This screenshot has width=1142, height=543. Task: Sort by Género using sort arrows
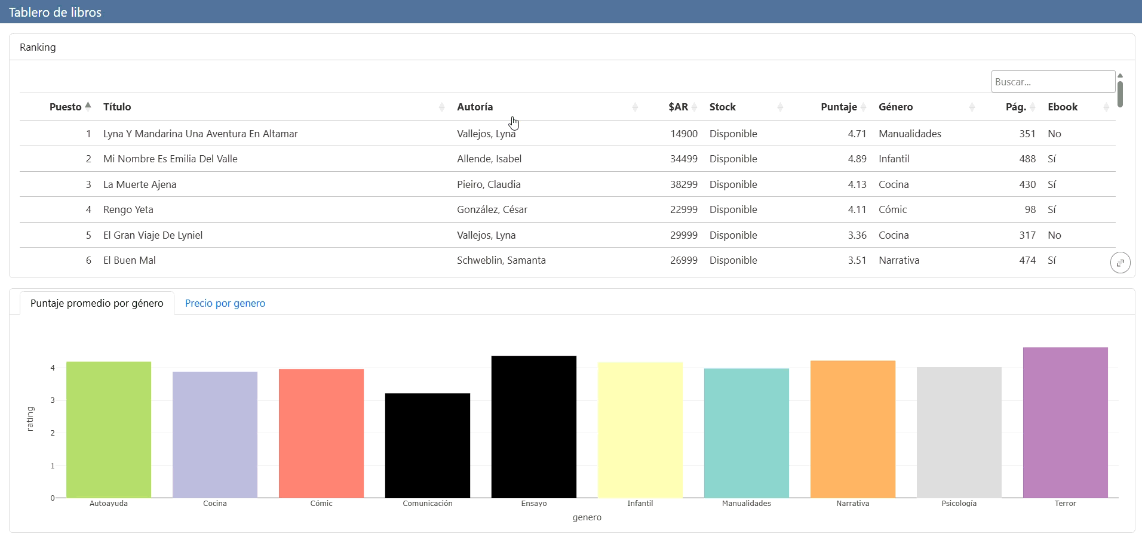pyautogui.click(x=972, y=107)
